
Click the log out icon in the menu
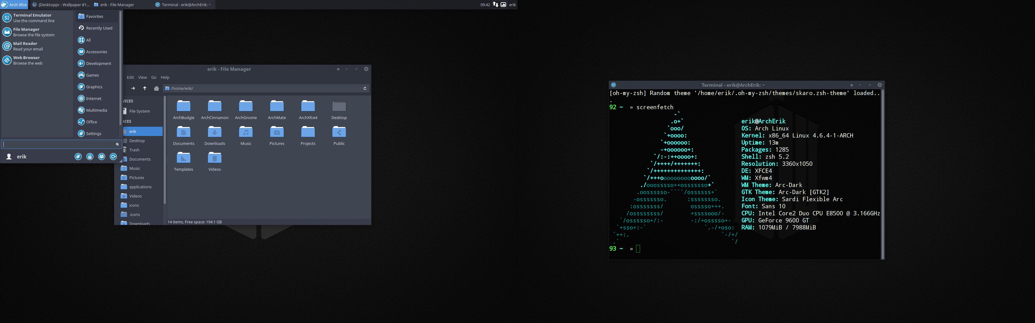point(113,157)
